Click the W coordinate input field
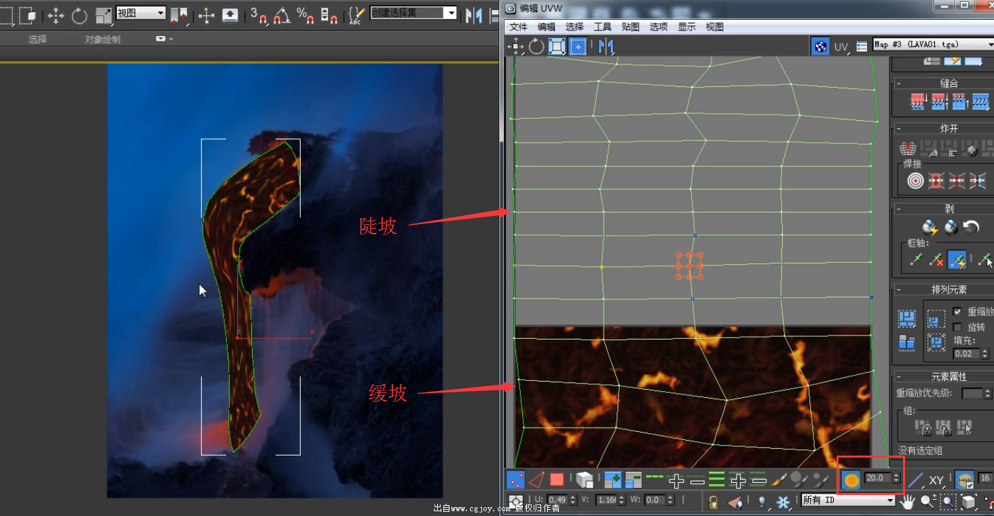The width and height of the screenshot is (994, 516). [x=655, y=500]
